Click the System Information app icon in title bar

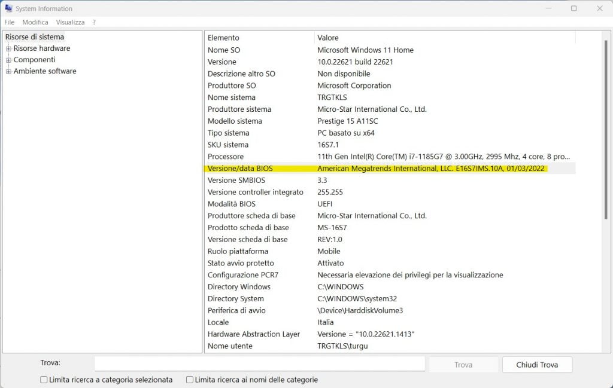pyautogui.click(x=8, y=8)
